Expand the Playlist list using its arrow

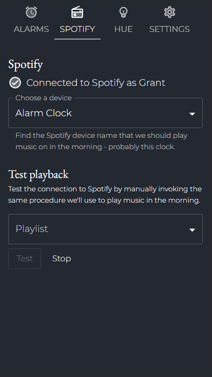192,230
